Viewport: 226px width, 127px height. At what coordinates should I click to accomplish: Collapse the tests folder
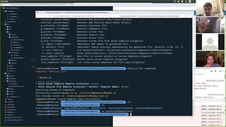[x=4, y=73]
